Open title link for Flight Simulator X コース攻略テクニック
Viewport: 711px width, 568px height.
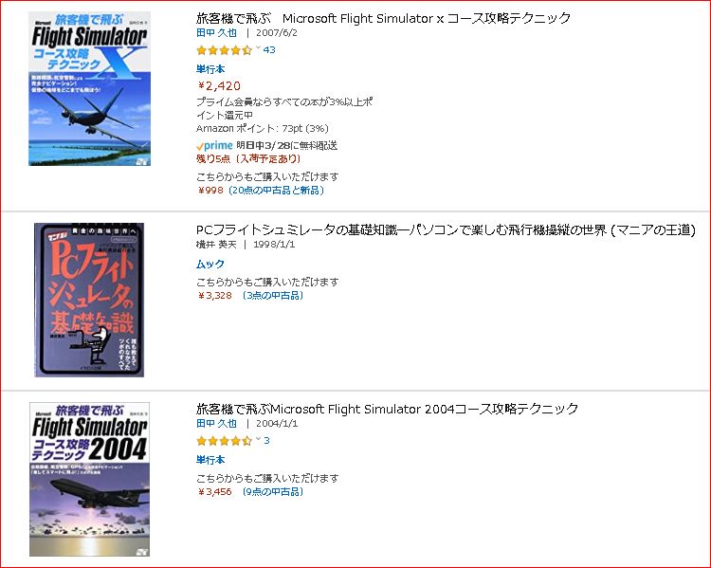click(x=383, y=18)
